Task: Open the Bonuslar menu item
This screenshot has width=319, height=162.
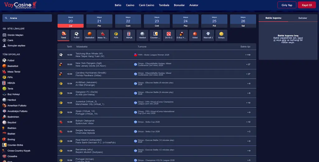Action: [x=179, y=5]
